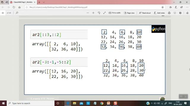Screen dimensions: 190x106
Task: Open PowerPoint from taskbar
Action: 109,103
